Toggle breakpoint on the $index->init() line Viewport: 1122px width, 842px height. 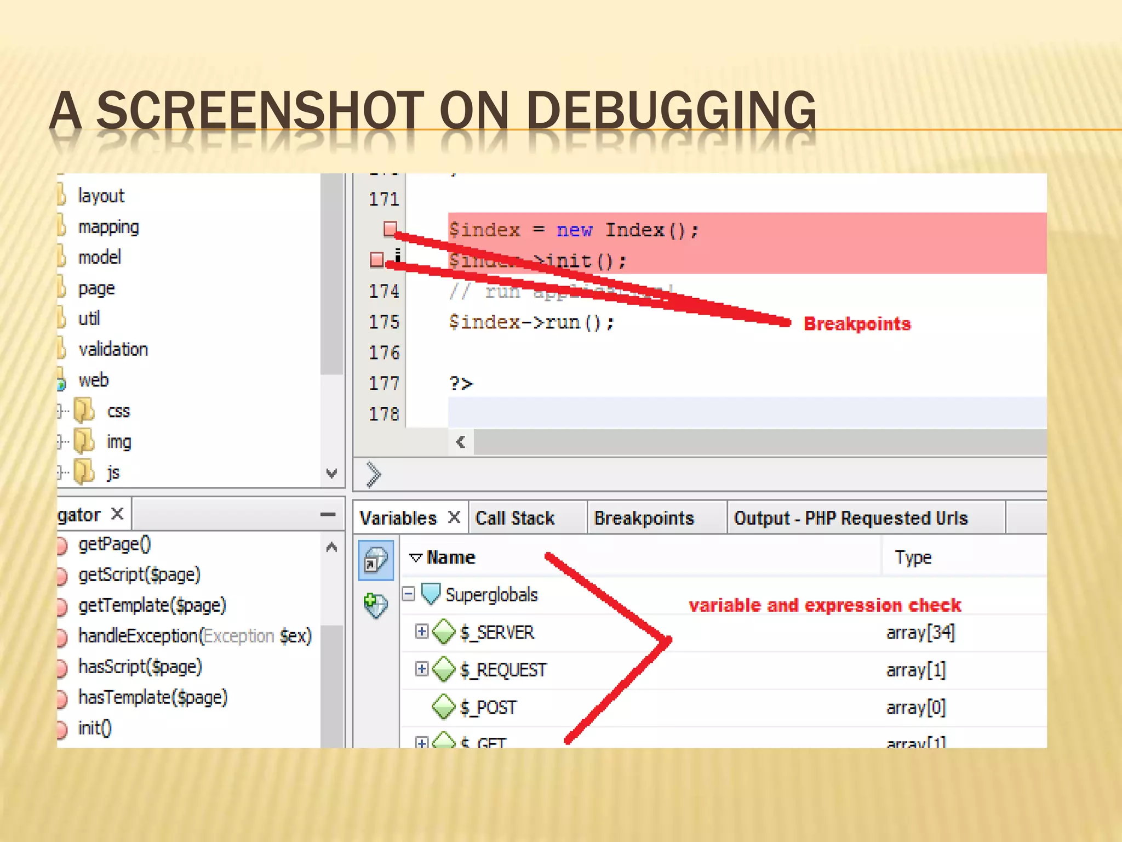coord(377,259)
